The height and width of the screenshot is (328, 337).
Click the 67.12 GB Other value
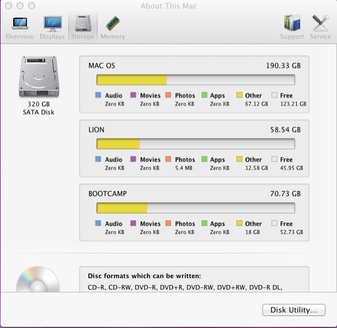(x=257, y=104)
